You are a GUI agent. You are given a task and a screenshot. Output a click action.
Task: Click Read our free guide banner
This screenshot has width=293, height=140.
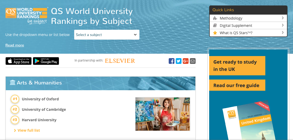[236, 85]
